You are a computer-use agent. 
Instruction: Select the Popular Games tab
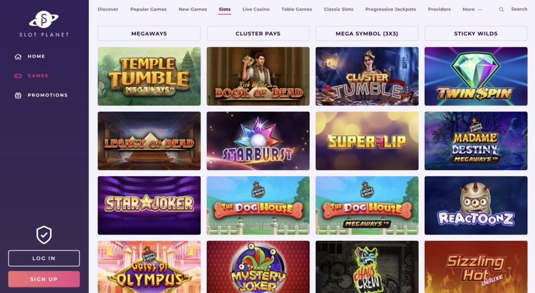[x=148, y=9]
